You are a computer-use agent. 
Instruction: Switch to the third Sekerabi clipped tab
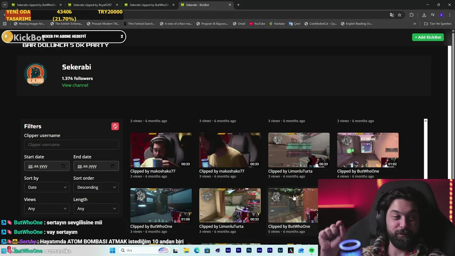[149, 5]
